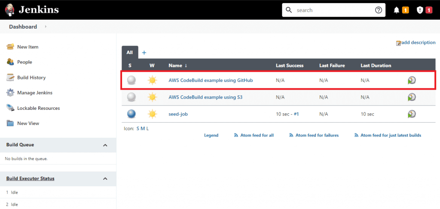Open the AWS CodeBuild example using GitHub job
440x209 pixels.
click(211, 80)
